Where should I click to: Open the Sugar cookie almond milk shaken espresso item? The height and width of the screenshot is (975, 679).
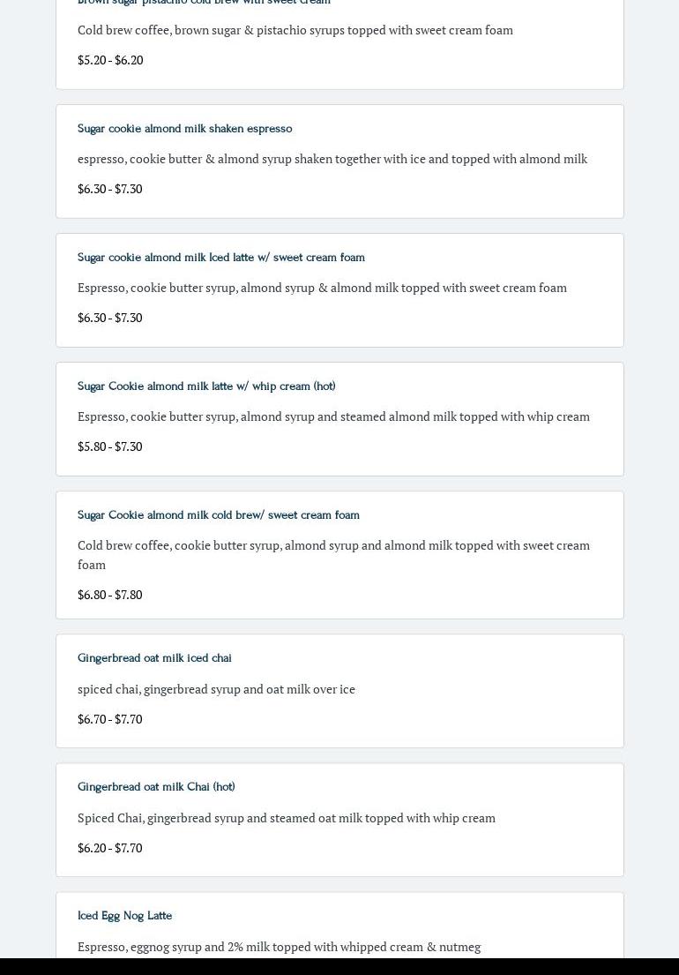pyautogui.click(x=184, y=129)
